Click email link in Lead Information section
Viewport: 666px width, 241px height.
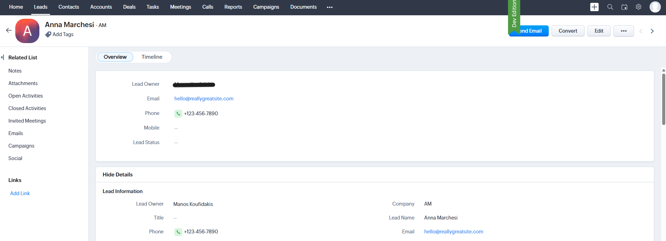click(x=453, y=232)
